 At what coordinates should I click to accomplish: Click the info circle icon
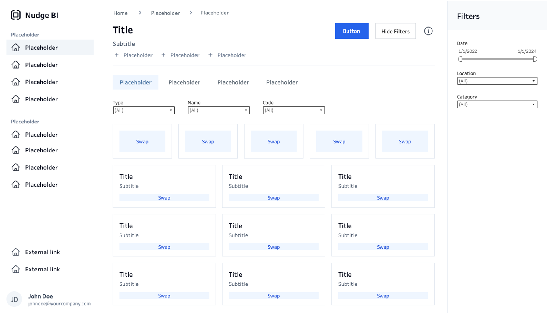coord(428,31)
